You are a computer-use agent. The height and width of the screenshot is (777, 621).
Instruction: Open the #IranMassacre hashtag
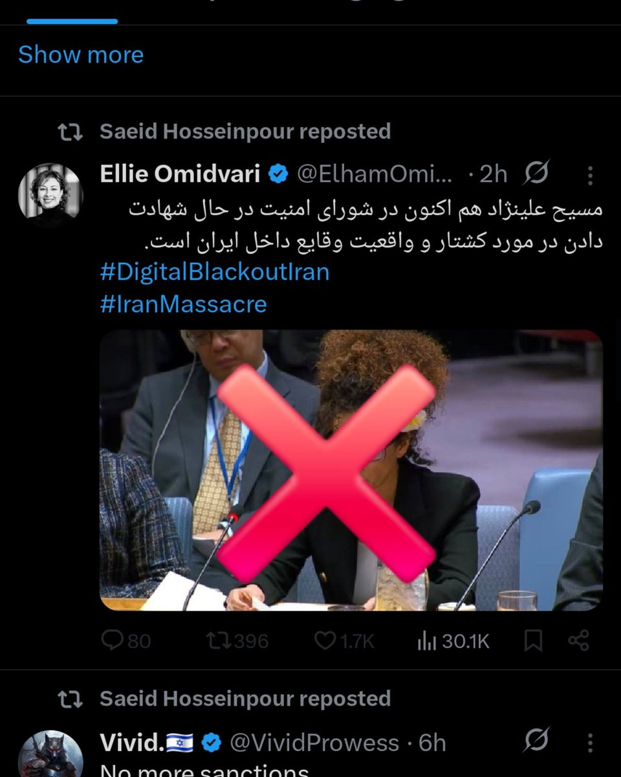point(184,304)
